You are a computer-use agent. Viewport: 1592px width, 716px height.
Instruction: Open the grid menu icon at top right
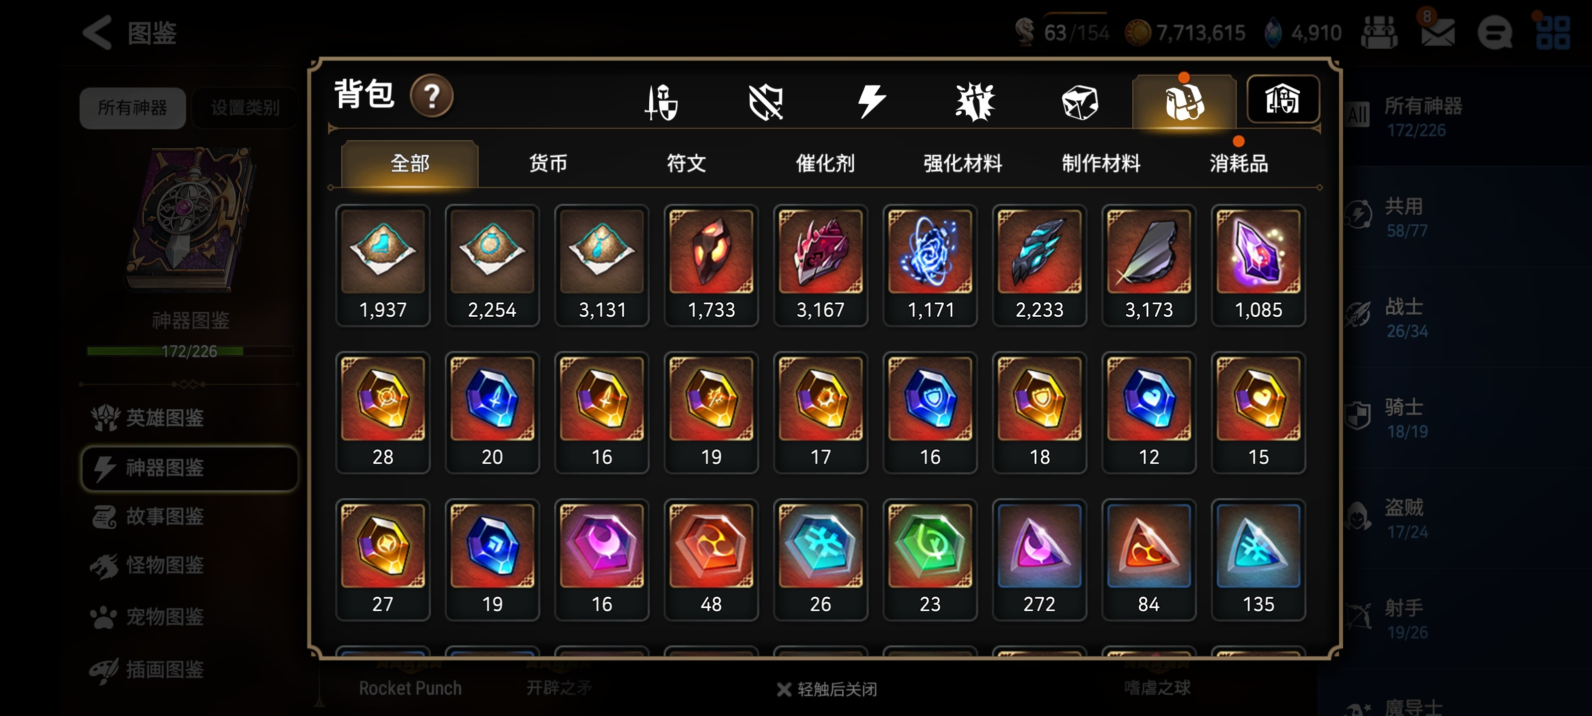[1552, 33]
